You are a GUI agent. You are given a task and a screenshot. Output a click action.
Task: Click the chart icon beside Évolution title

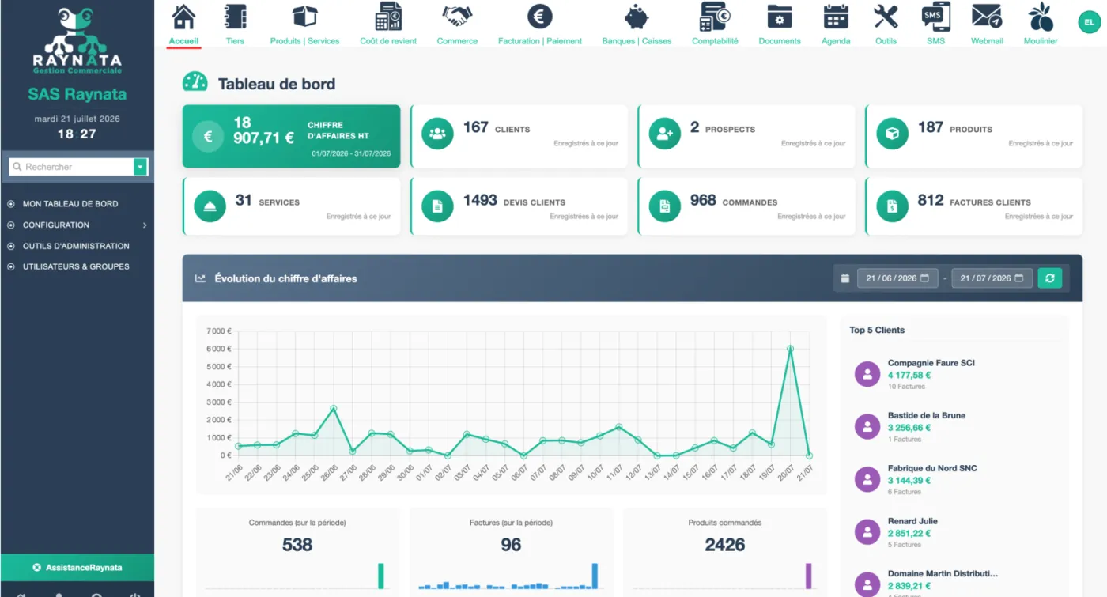point(201,278)
